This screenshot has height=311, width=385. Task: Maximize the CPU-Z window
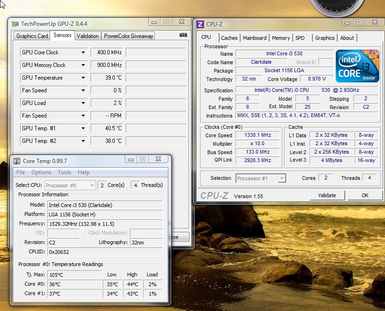359,22
